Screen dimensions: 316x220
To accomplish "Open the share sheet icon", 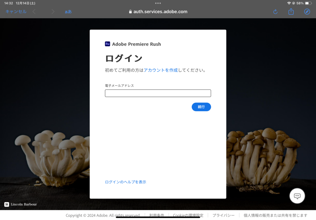I will 291,12.
